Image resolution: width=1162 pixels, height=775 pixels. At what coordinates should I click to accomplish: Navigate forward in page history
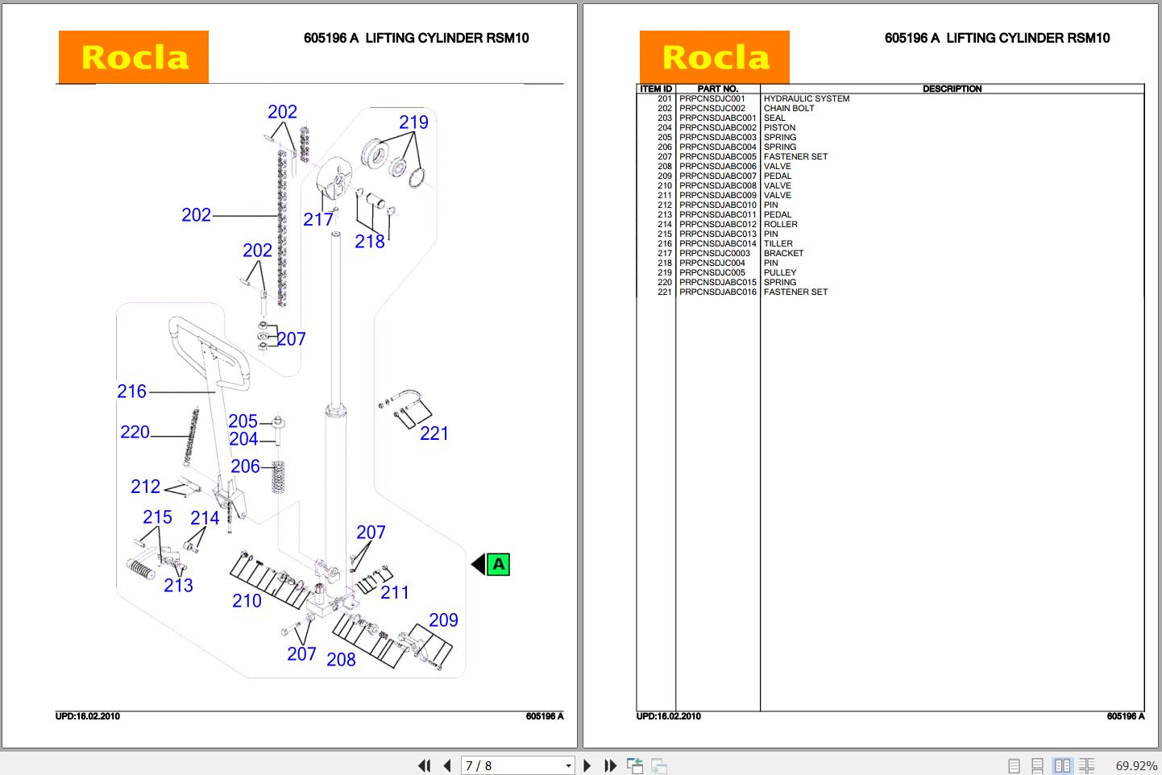pyautogui.click(x=659, y=765)
